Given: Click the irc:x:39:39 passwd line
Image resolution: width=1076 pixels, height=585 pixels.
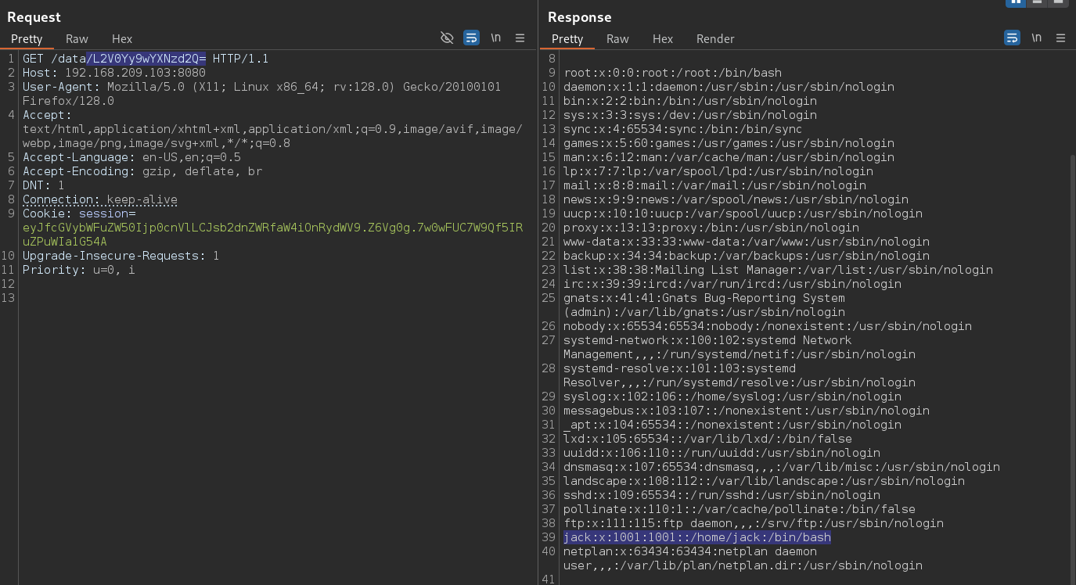Looking at the screenshot, I should point(732,284).
